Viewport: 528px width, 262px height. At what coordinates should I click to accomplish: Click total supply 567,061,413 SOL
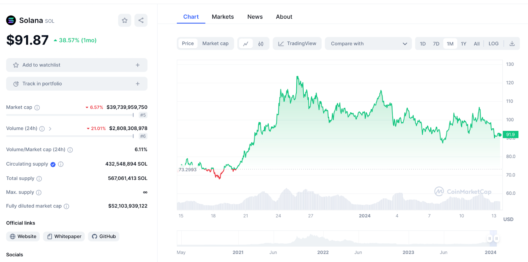click(x=128, y=178)
